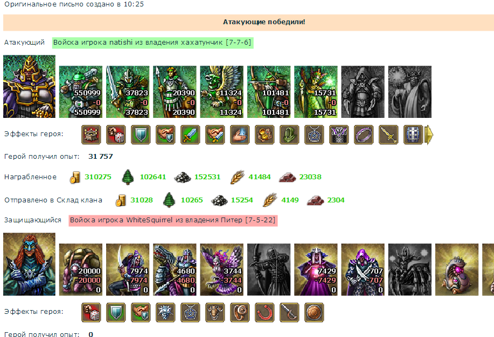Expand more attacker effects with yellow arrow

[429, 135]
